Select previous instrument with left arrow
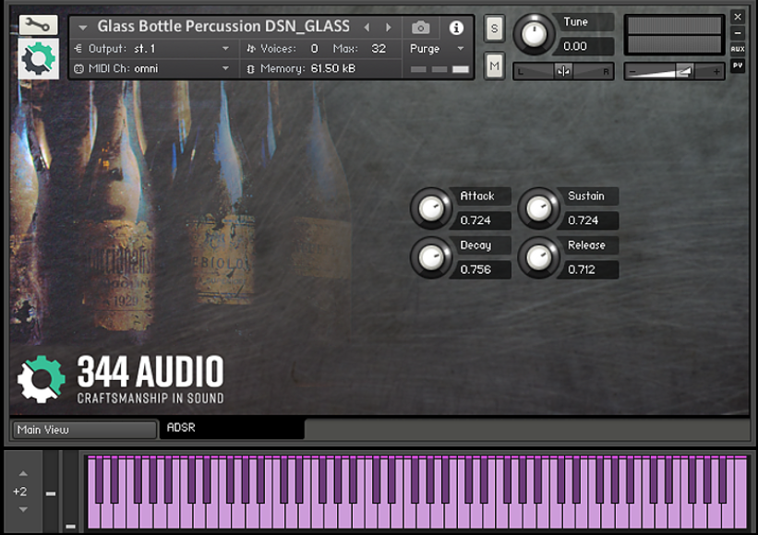Image resolution: width=758 pixels, height=535 pixels. pyautogui.click(x=367, y=28)
